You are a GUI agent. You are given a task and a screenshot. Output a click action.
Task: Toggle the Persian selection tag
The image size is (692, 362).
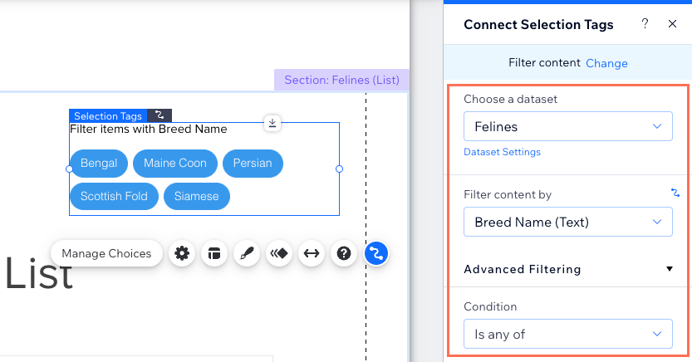253,163
